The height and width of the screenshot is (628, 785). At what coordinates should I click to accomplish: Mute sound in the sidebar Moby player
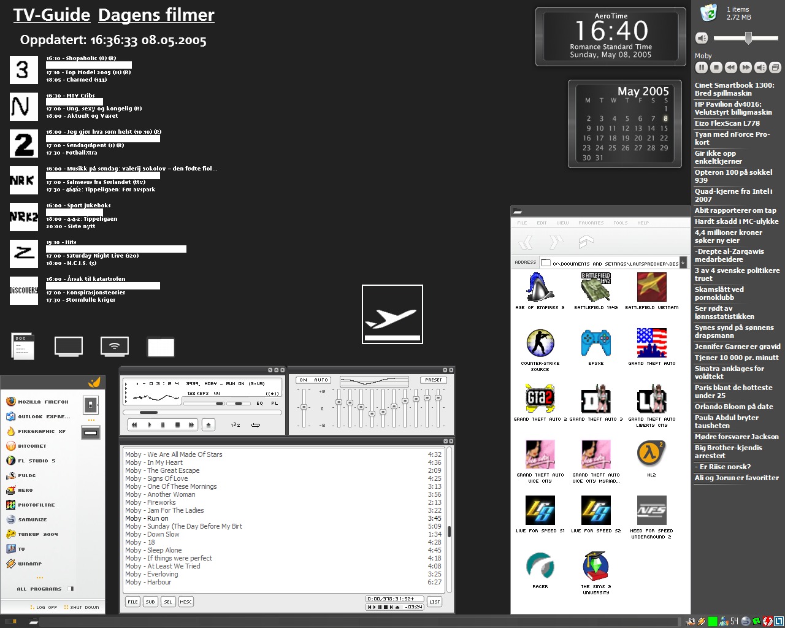[x=760, y=67]
